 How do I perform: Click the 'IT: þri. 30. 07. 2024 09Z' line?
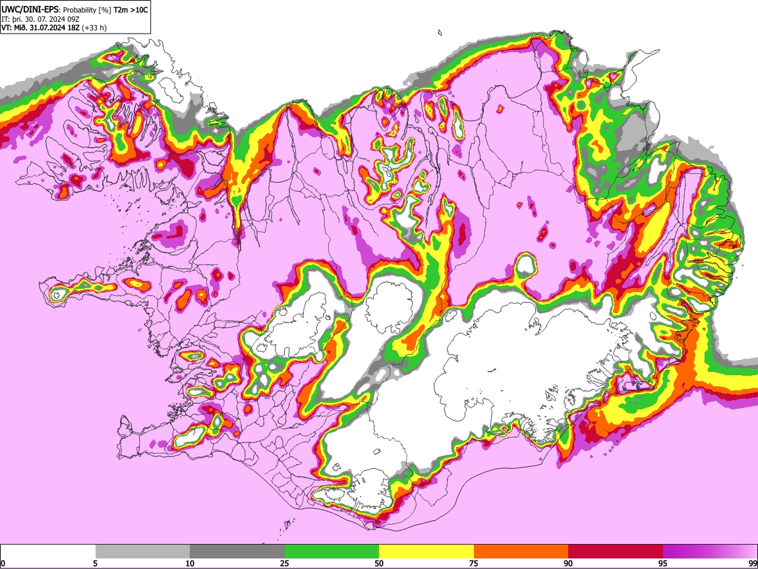(x=40, y=19)
